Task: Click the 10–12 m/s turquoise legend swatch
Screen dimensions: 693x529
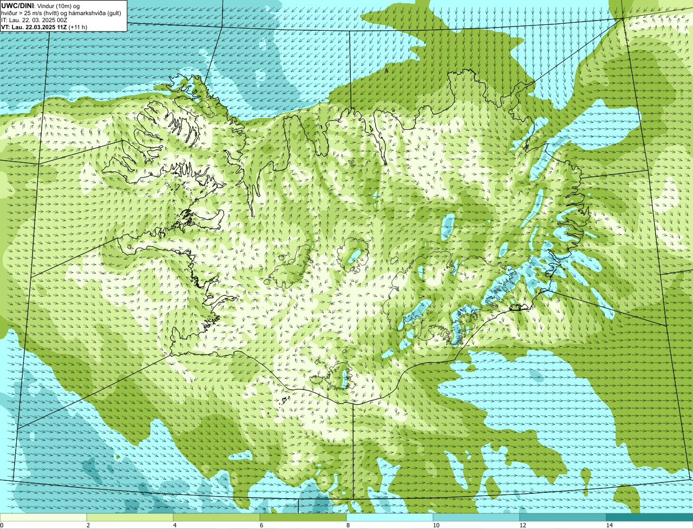Action: (x=476, y=518)
